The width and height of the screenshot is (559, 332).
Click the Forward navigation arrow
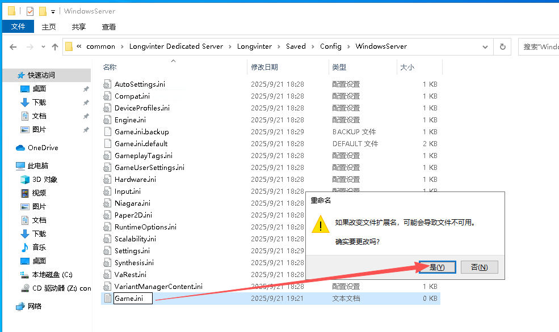(30, 46)
